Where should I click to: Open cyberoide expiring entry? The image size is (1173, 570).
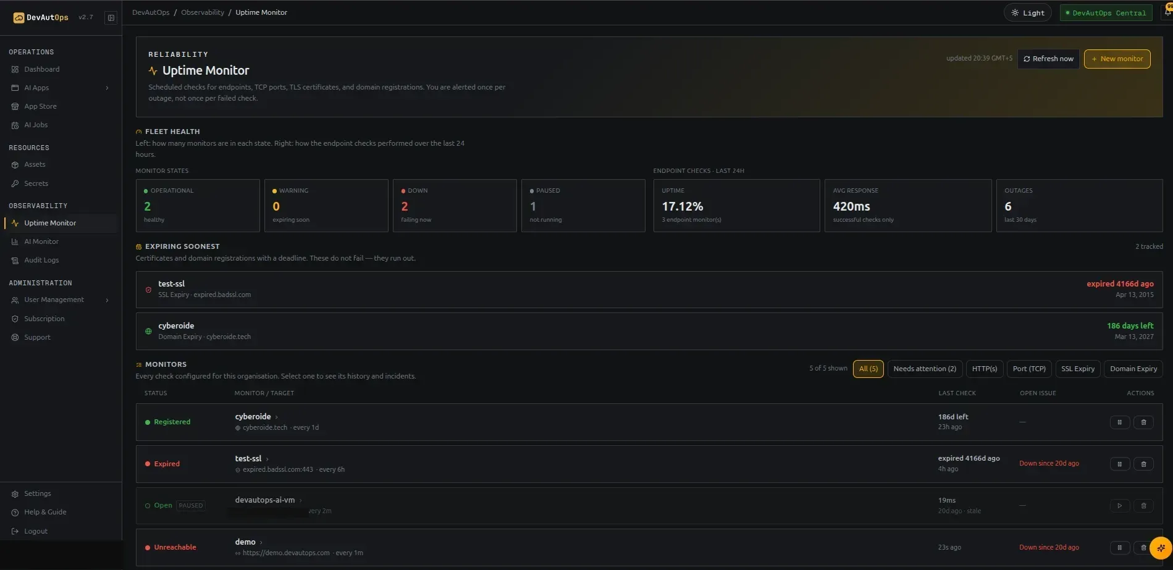[649, 331]
